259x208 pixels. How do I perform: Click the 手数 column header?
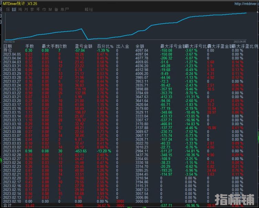[x=30, y=46]
